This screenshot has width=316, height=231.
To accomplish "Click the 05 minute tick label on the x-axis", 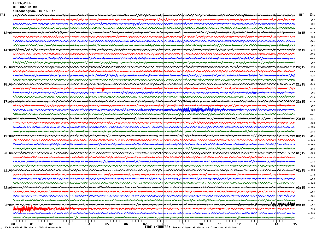I will click(x=107, y=224).
